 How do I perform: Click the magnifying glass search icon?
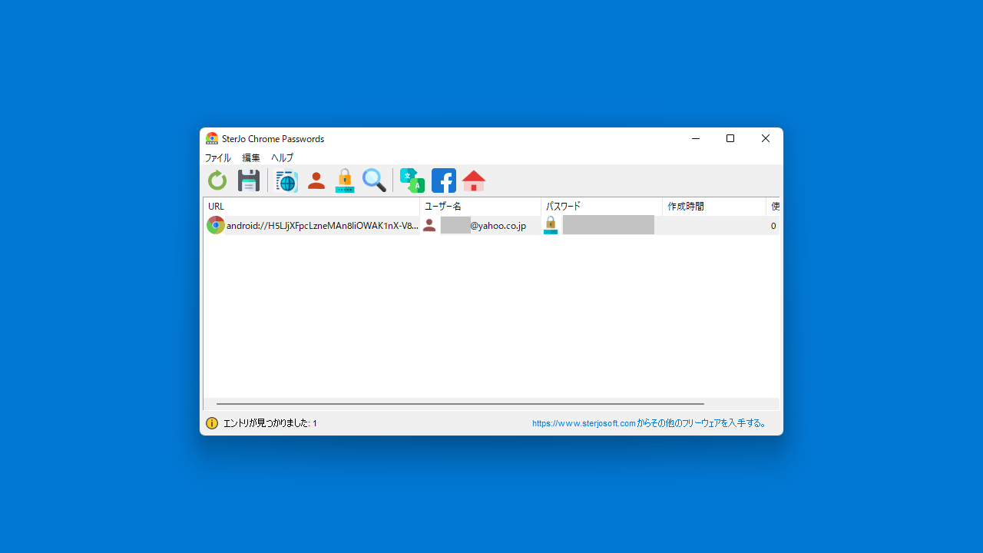coord(374,180)
